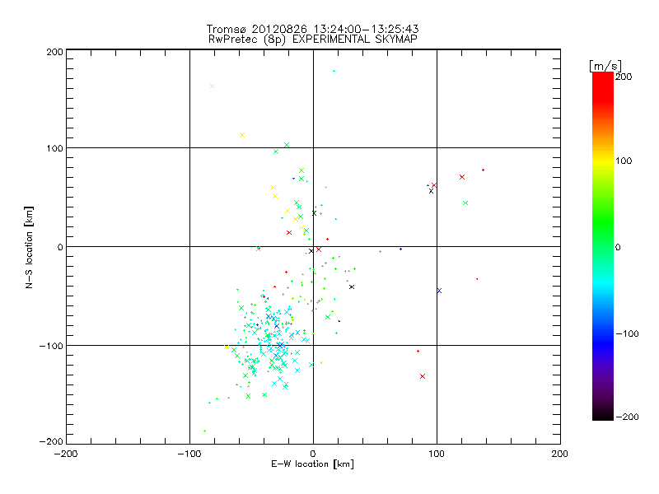The height and width of the screenshot is (494, 659).
Task: Select the green X marker at the far right of the plot
Action: [x=465, y=203]
